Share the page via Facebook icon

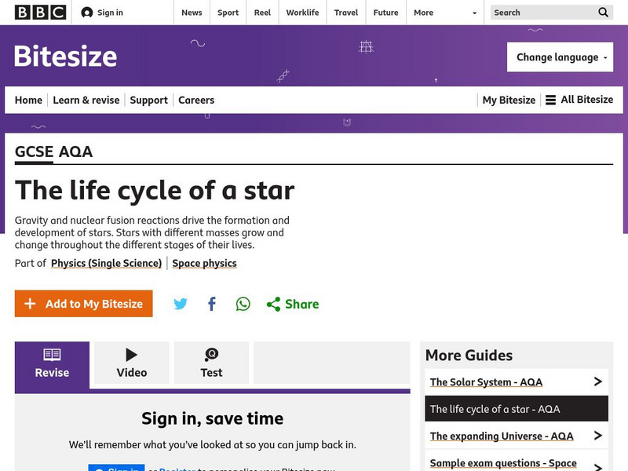[x=211, y=304]
